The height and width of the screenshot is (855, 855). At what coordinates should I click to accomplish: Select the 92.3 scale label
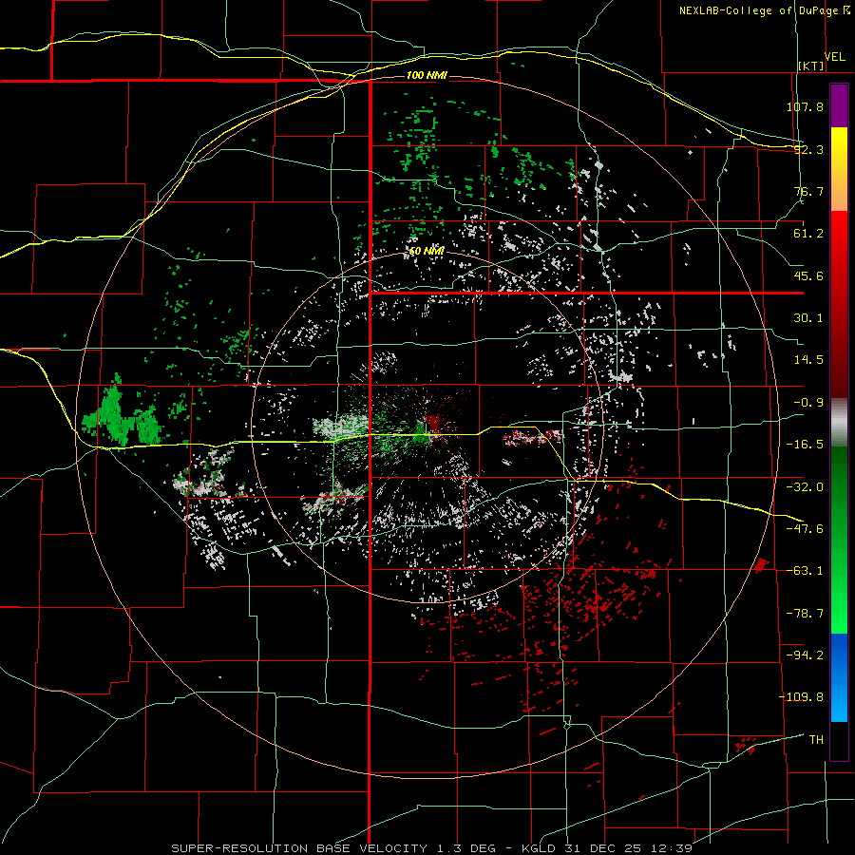coord(808,149)
